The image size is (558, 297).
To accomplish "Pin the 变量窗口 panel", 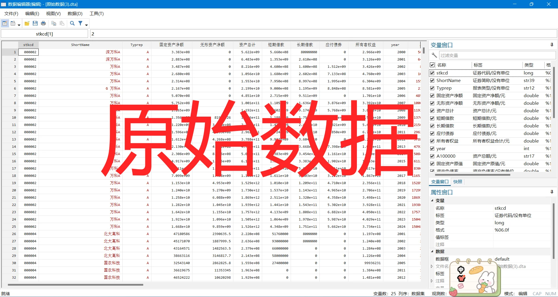I will point(552,45).
